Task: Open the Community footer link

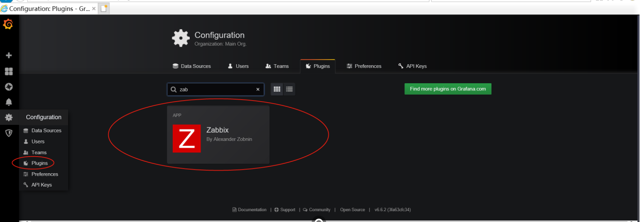Action: pos(317,210)
